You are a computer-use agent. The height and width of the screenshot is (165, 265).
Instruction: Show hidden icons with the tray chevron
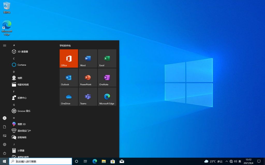(x=226, y=161)
